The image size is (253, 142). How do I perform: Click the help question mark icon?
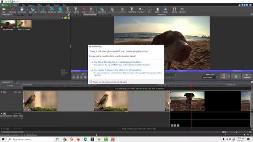point(250,5)
